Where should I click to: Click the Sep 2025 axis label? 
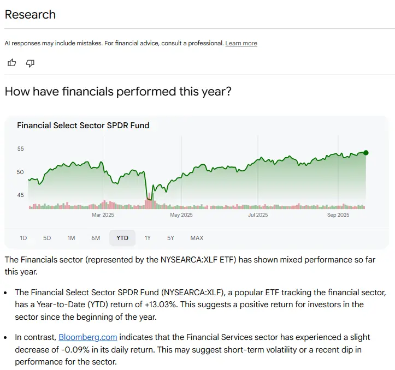click(x=338, y=215)
